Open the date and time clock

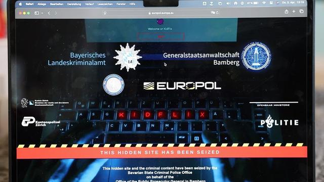pyautogui.click(x=293, y=3)
